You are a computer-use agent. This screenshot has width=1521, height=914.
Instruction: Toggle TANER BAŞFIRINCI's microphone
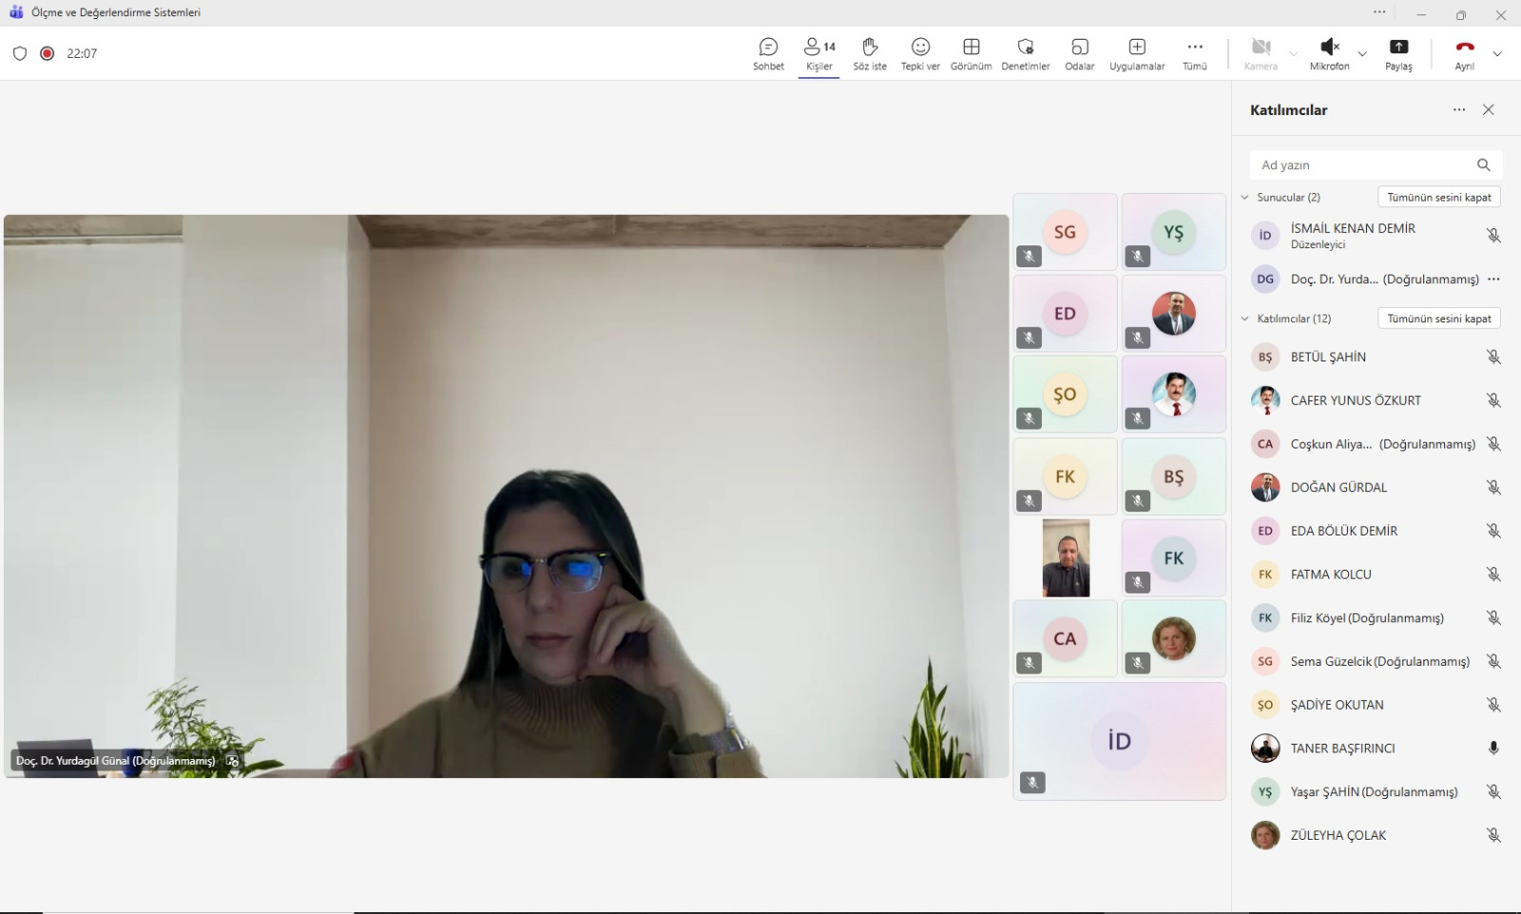1493,749
